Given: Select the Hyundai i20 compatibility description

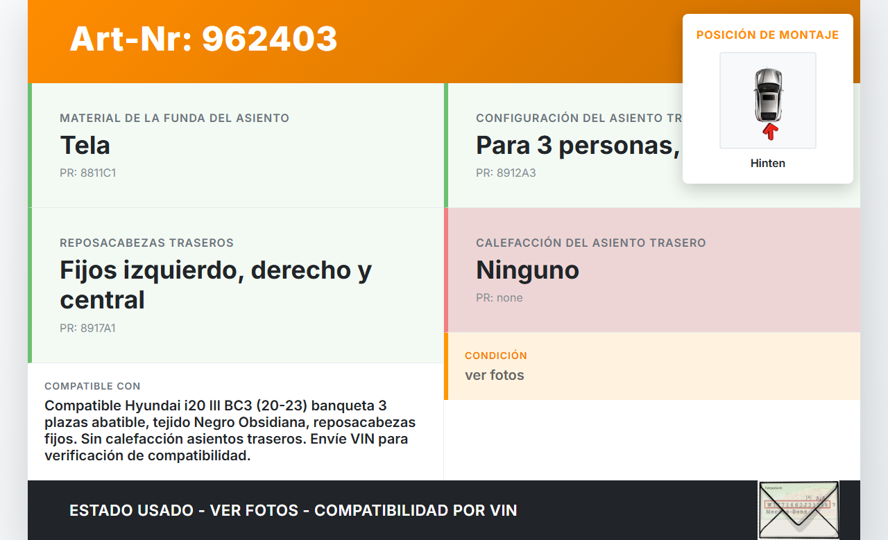Looking at the screenshot, I should [230, 430].
